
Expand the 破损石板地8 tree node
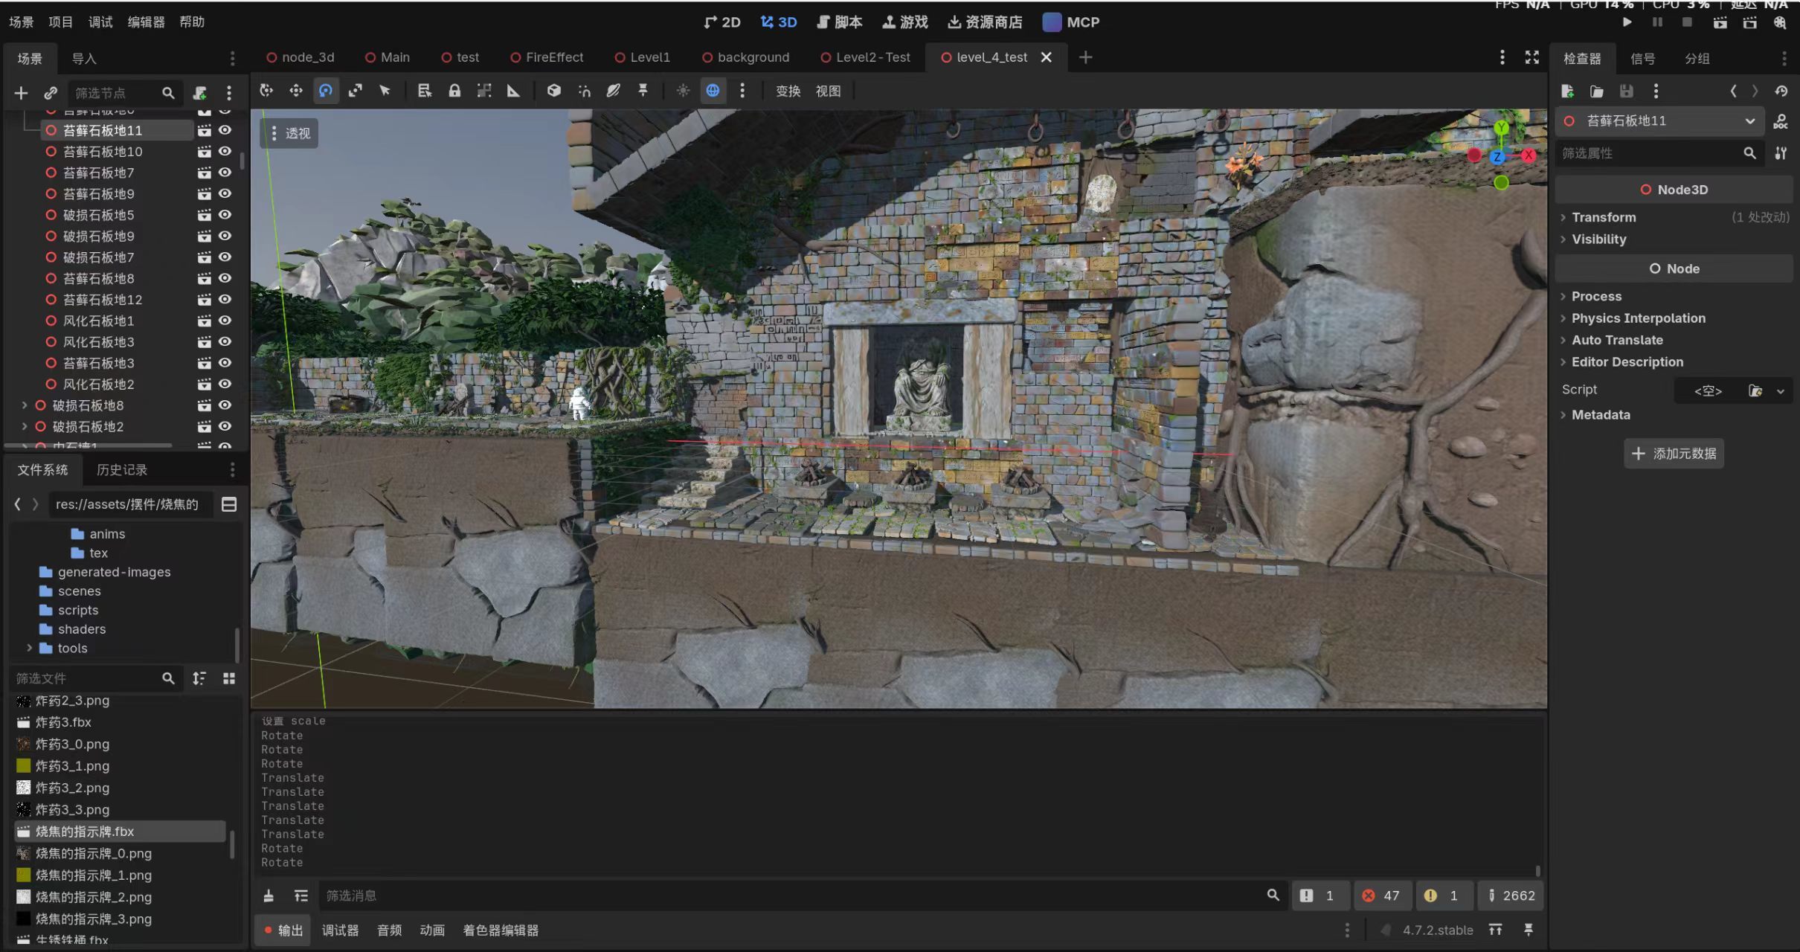pos(25,405)
